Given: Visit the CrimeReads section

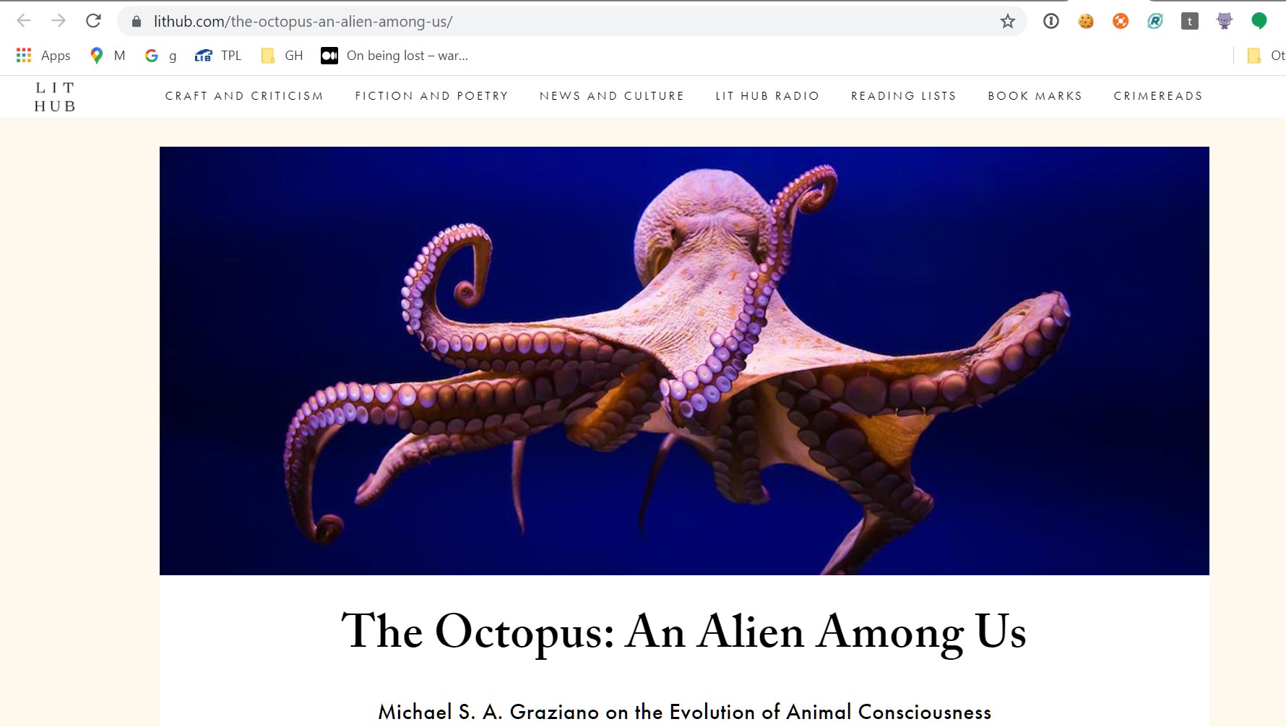Looking at the screenshot, I should (1158, 96).
